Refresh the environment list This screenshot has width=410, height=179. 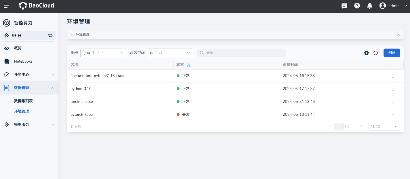(376, 53)
